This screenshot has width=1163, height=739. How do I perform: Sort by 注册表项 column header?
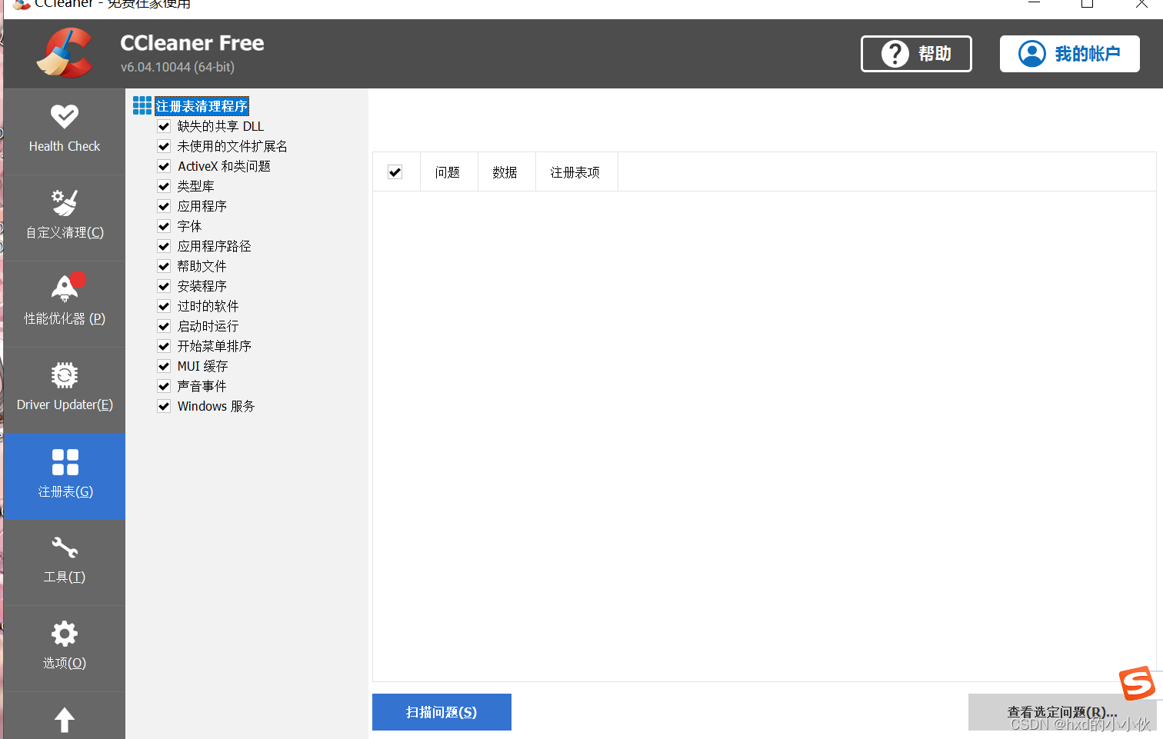coord(577,172)
